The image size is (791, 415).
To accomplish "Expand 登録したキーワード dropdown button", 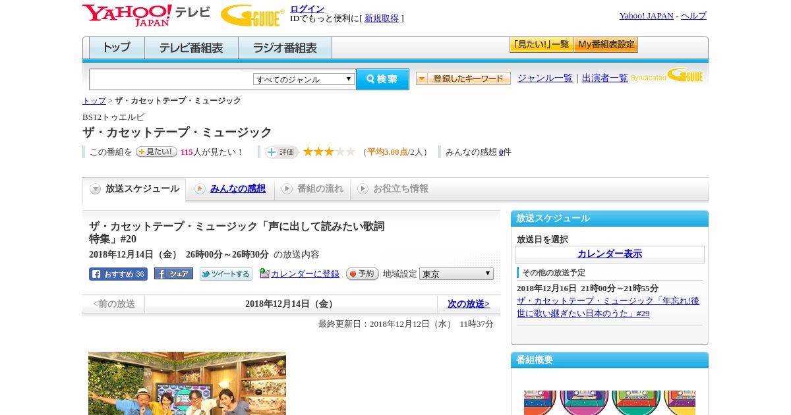I will point(463,78).
